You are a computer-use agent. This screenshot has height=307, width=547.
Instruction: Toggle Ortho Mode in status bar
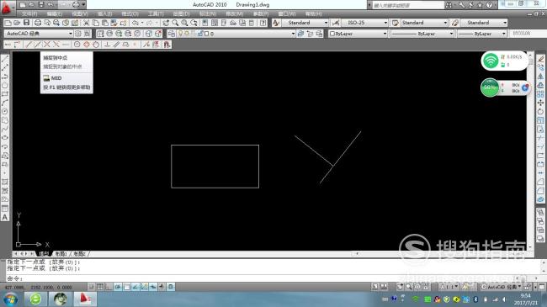point(109,287)
